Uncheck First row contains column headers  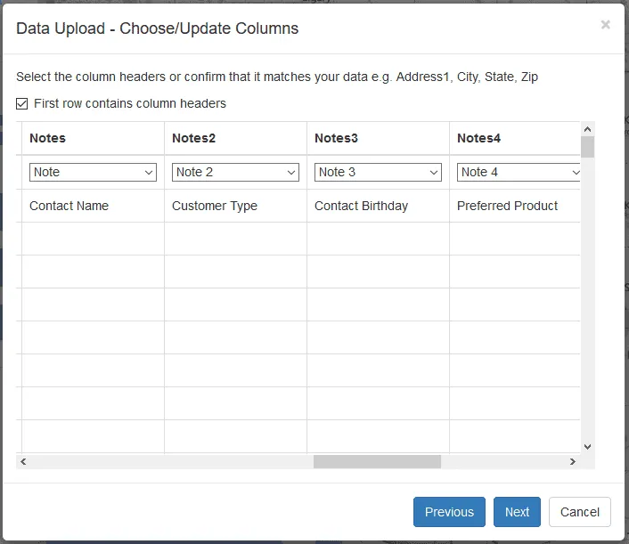[21, 104]
